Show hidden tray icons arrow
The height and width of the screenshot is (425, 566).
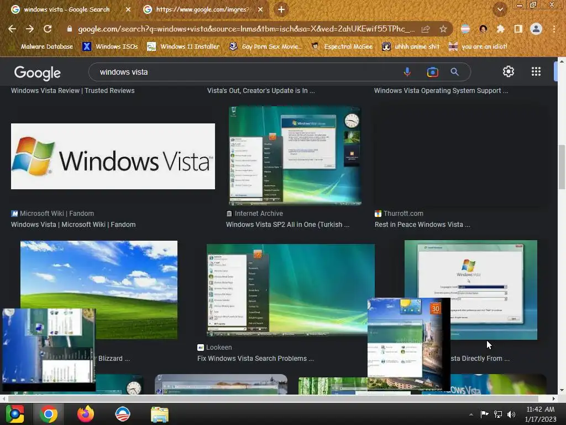[471, 414]
